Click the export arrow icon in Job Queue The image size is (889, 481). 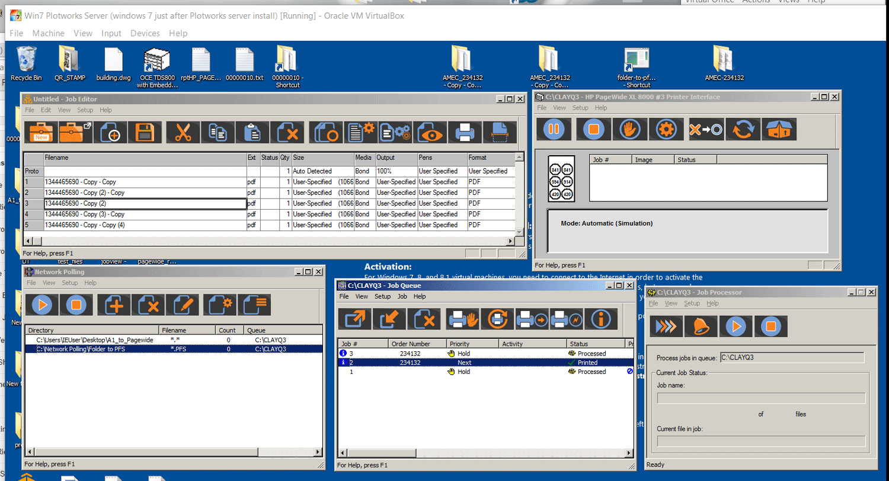pos(355,319)
